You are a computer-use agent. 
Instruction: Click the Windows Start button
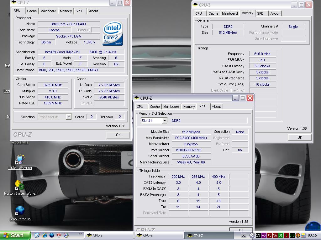click(15, 235)
